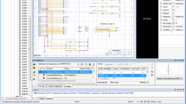Switch to the Output tab
186x104 pixels.
(x=42, y=98)
